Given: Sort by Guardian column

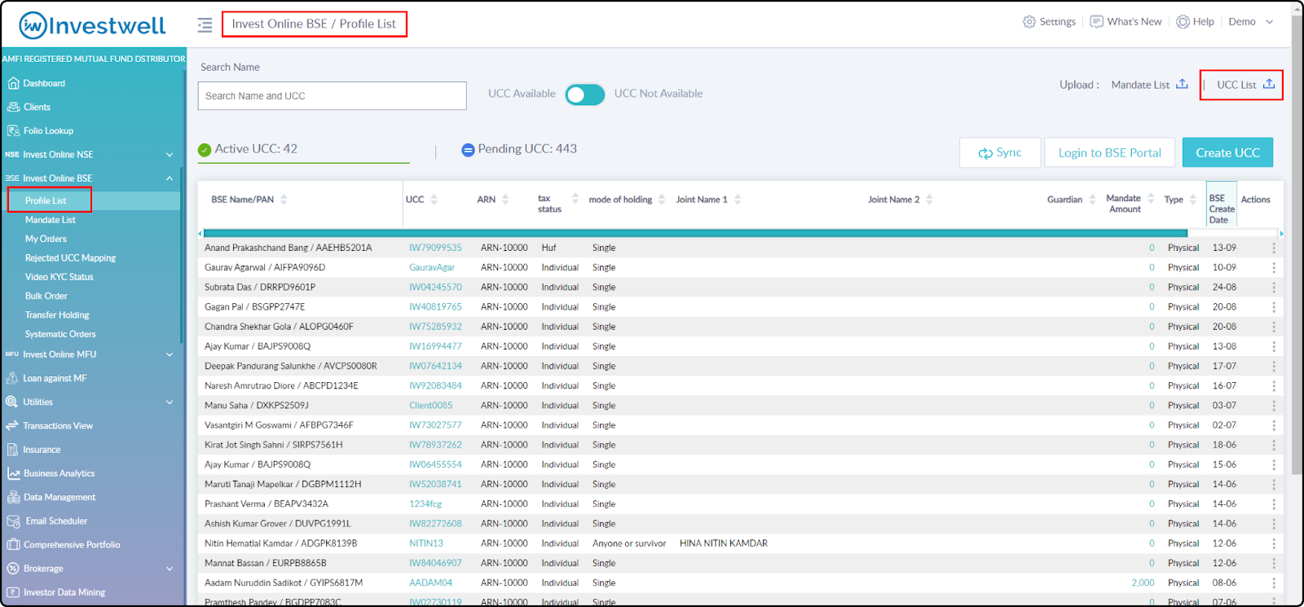Looking at the screenshot, I should 1092,200.
